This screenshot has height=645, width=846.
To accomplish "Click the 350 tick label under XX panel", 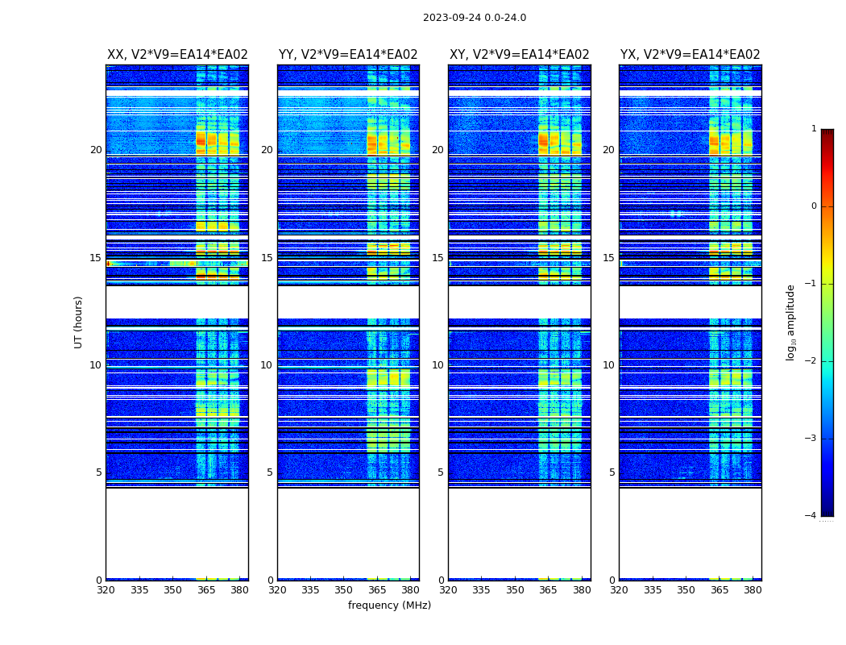I will click(172, 590).
